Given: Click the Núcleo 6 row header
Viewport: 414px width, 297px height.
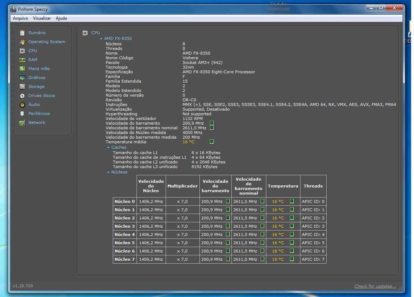Looking at the screenshot, I should click(125, 251).
